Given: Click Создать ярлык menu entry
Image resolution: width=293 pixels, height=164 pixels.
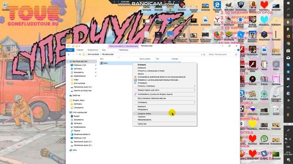Looking at the screenshot, I should click(165, 113).
